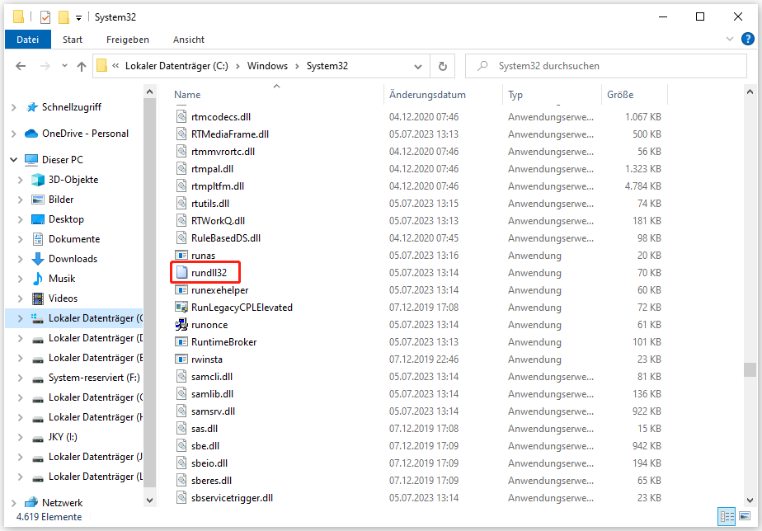
Task: Click Windows in the address breadcrumb
Action: (x=267, y=66)
